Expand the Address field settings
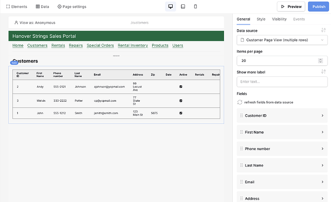Screen dimensions: 331x202 pyautogui.click(x=322, y=199)
